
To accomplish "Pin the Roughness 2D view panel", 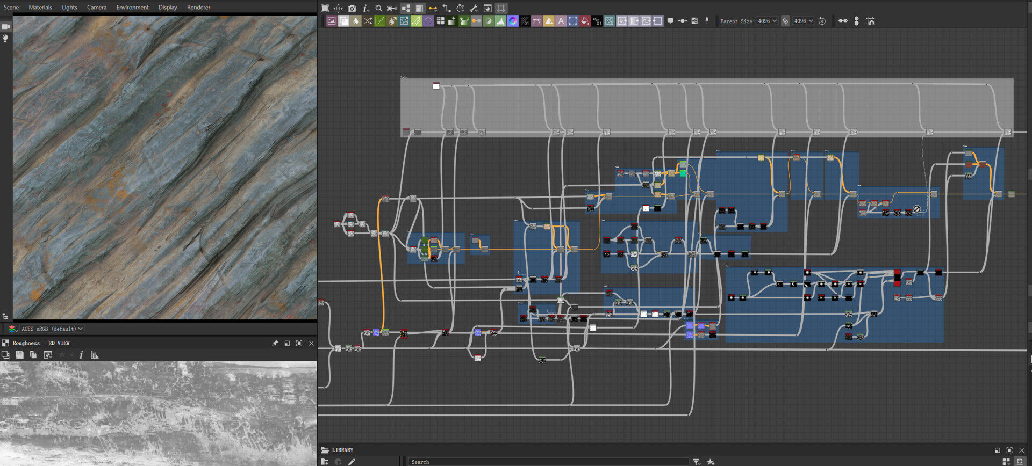I will tap(275, 343).
